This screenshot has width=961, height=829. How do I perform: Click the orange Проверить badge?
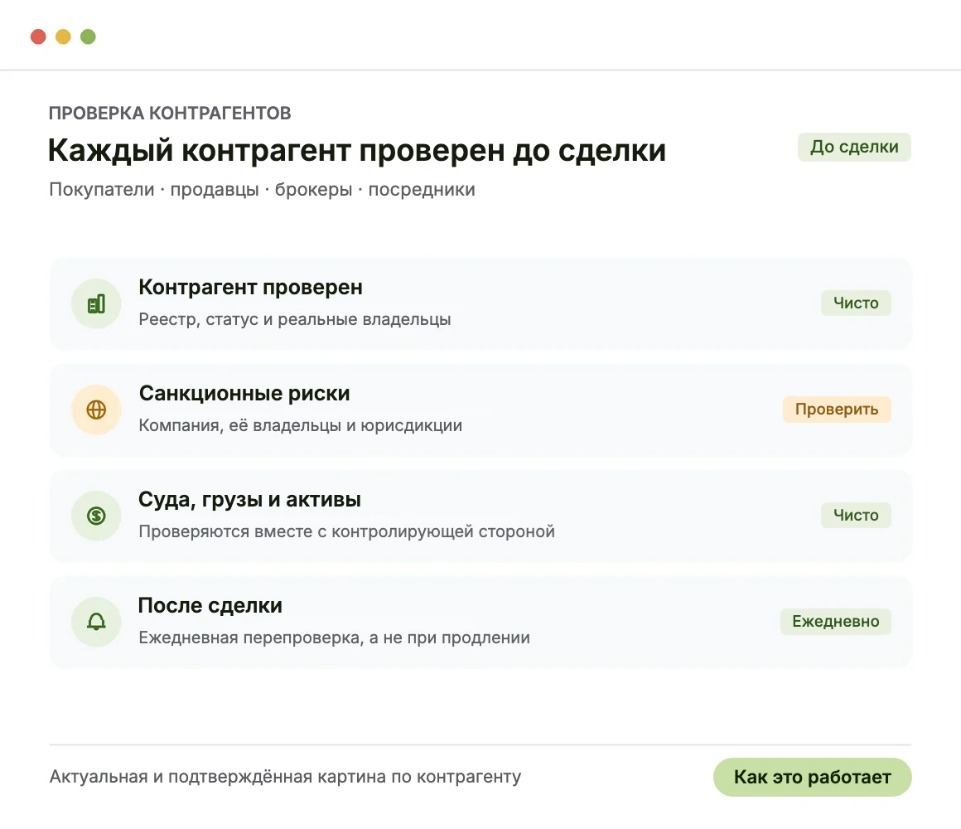coord(837,409)
